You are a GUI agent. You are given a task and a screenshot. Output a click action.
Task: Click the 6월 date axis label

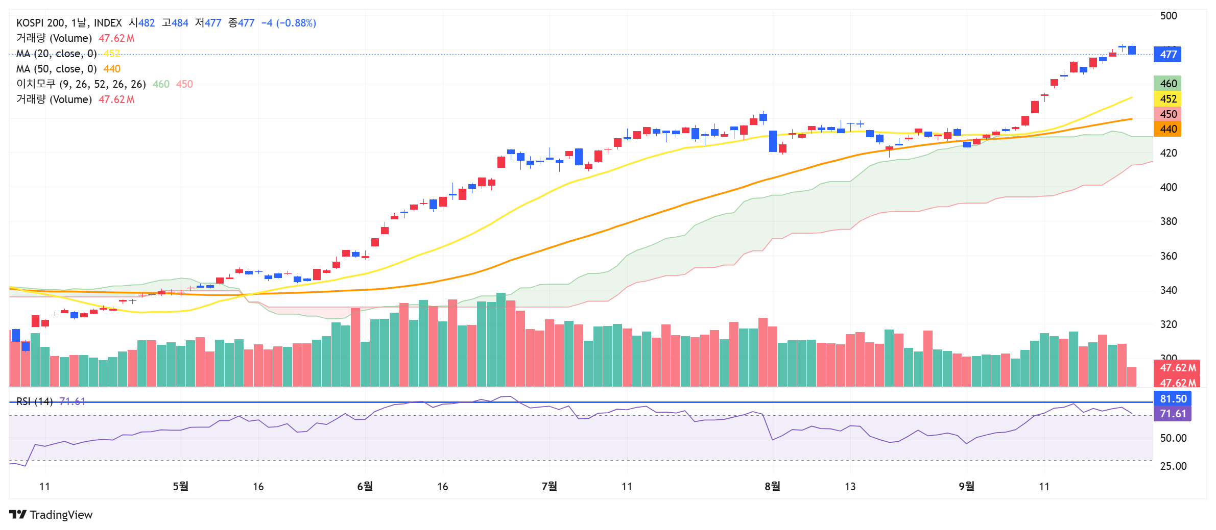(365, 487)
